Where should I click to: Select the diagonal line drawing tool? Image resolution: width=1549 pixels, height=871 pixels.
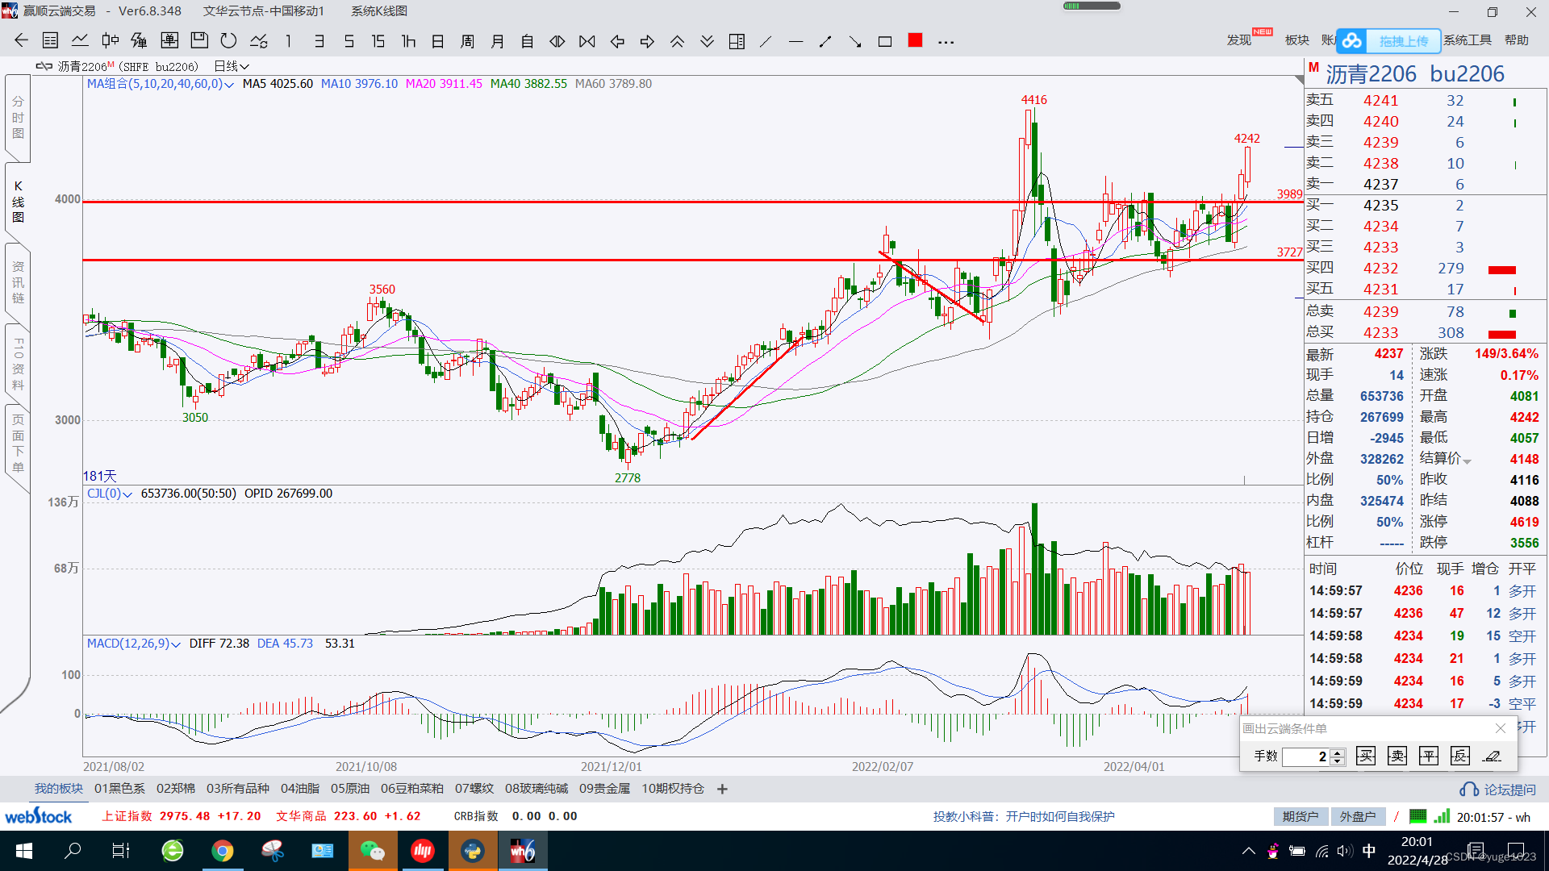click(766, 41)
